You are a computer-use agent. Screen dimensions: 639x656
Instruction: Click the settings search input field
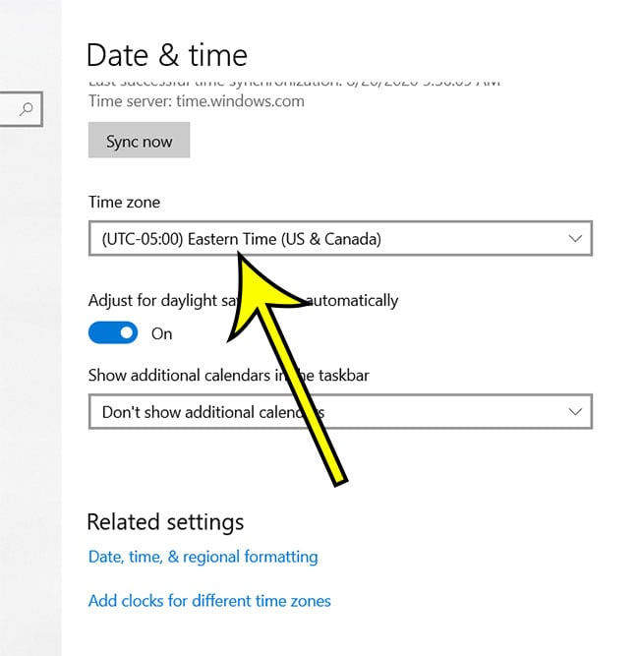pos(10,109)
